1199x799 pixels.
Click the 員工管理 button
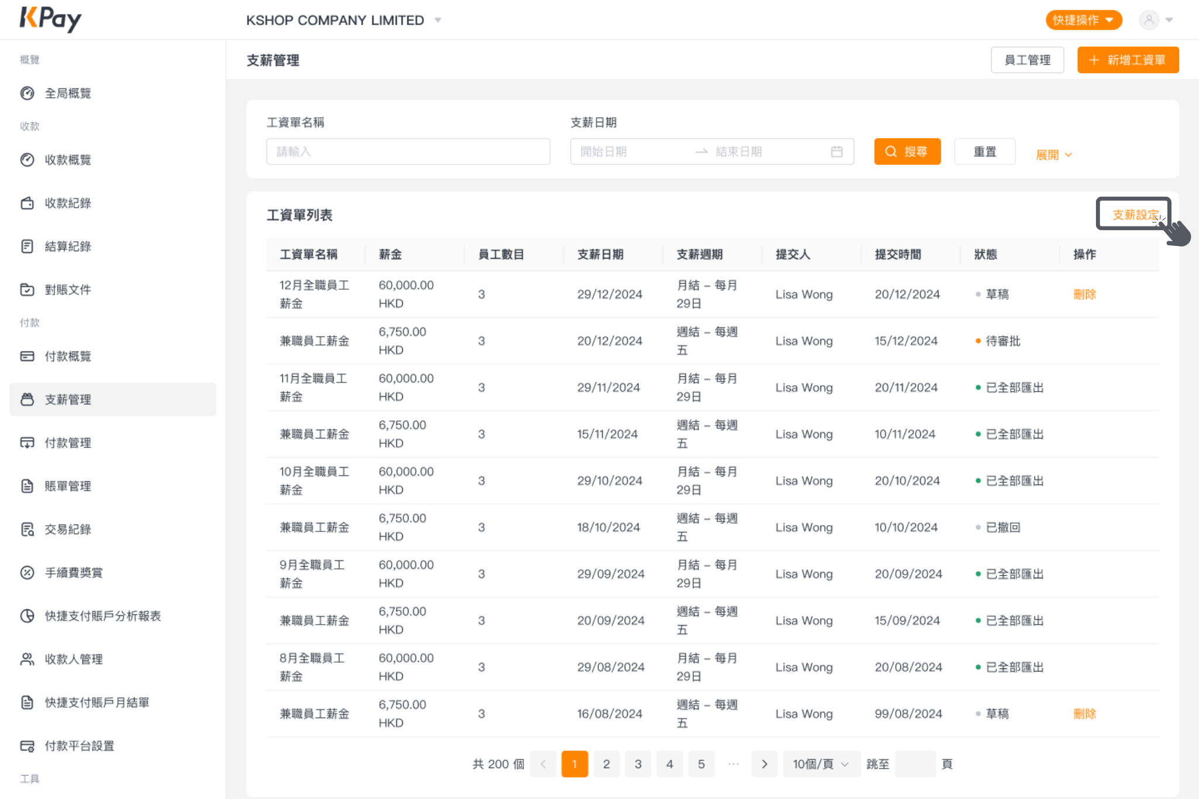point(1027,60)
